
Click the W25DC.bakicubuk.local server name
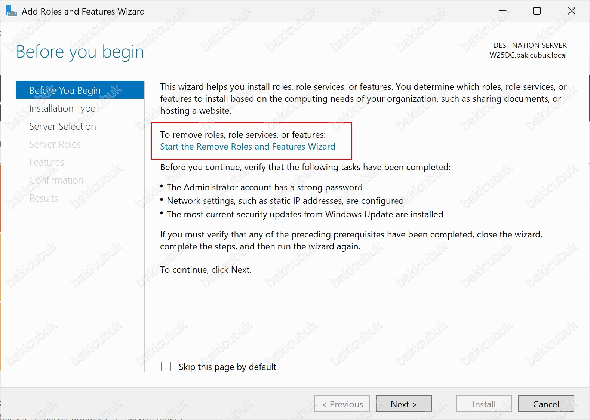point(528,55)
